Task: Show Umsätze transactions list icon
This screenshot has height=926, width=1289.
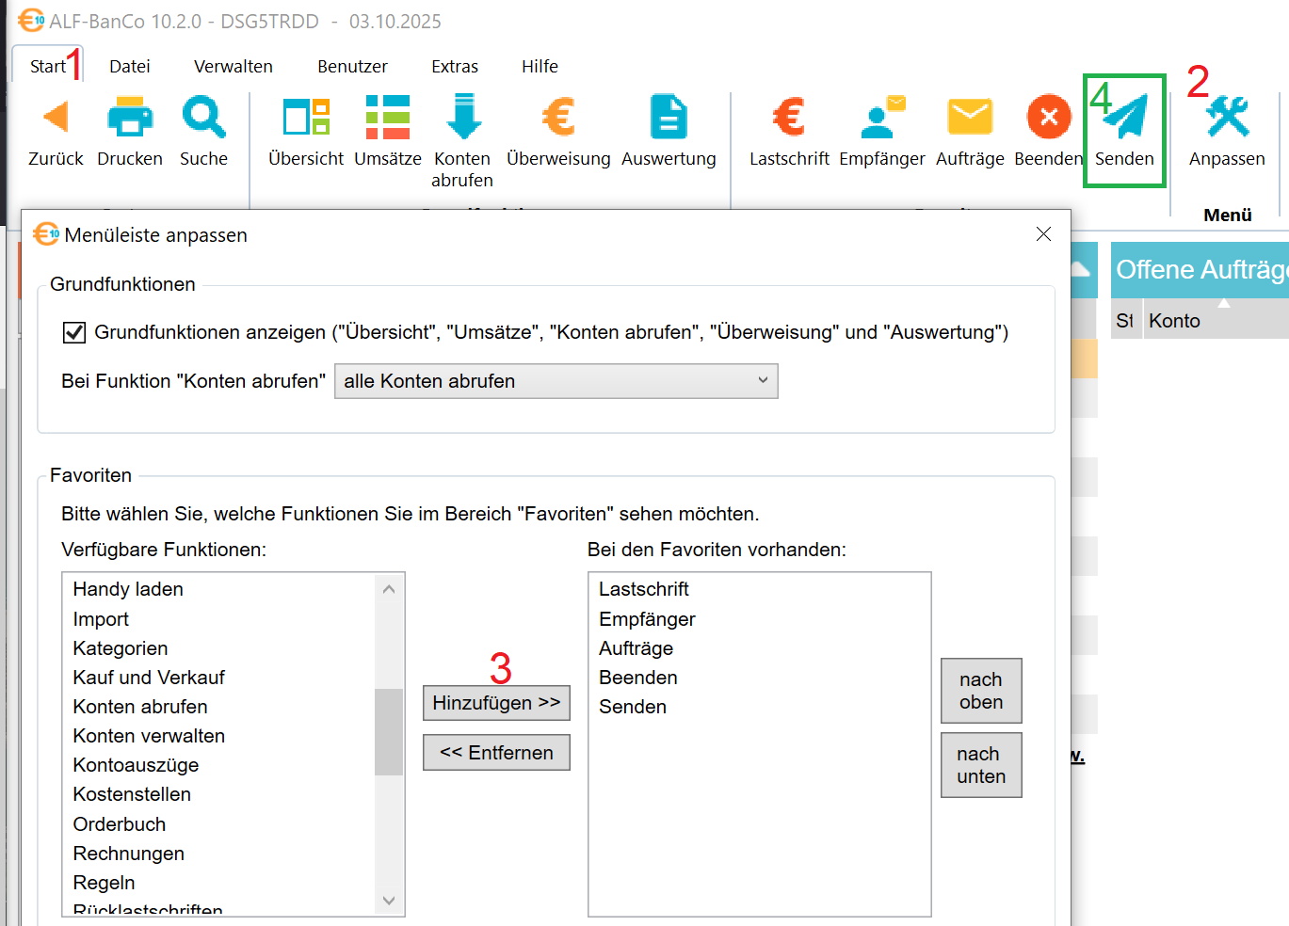Action: click(x=387, y=119)
